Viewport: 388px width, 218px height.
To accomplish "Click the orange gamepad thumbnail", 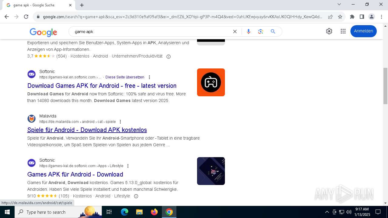I will pos(211,82).
